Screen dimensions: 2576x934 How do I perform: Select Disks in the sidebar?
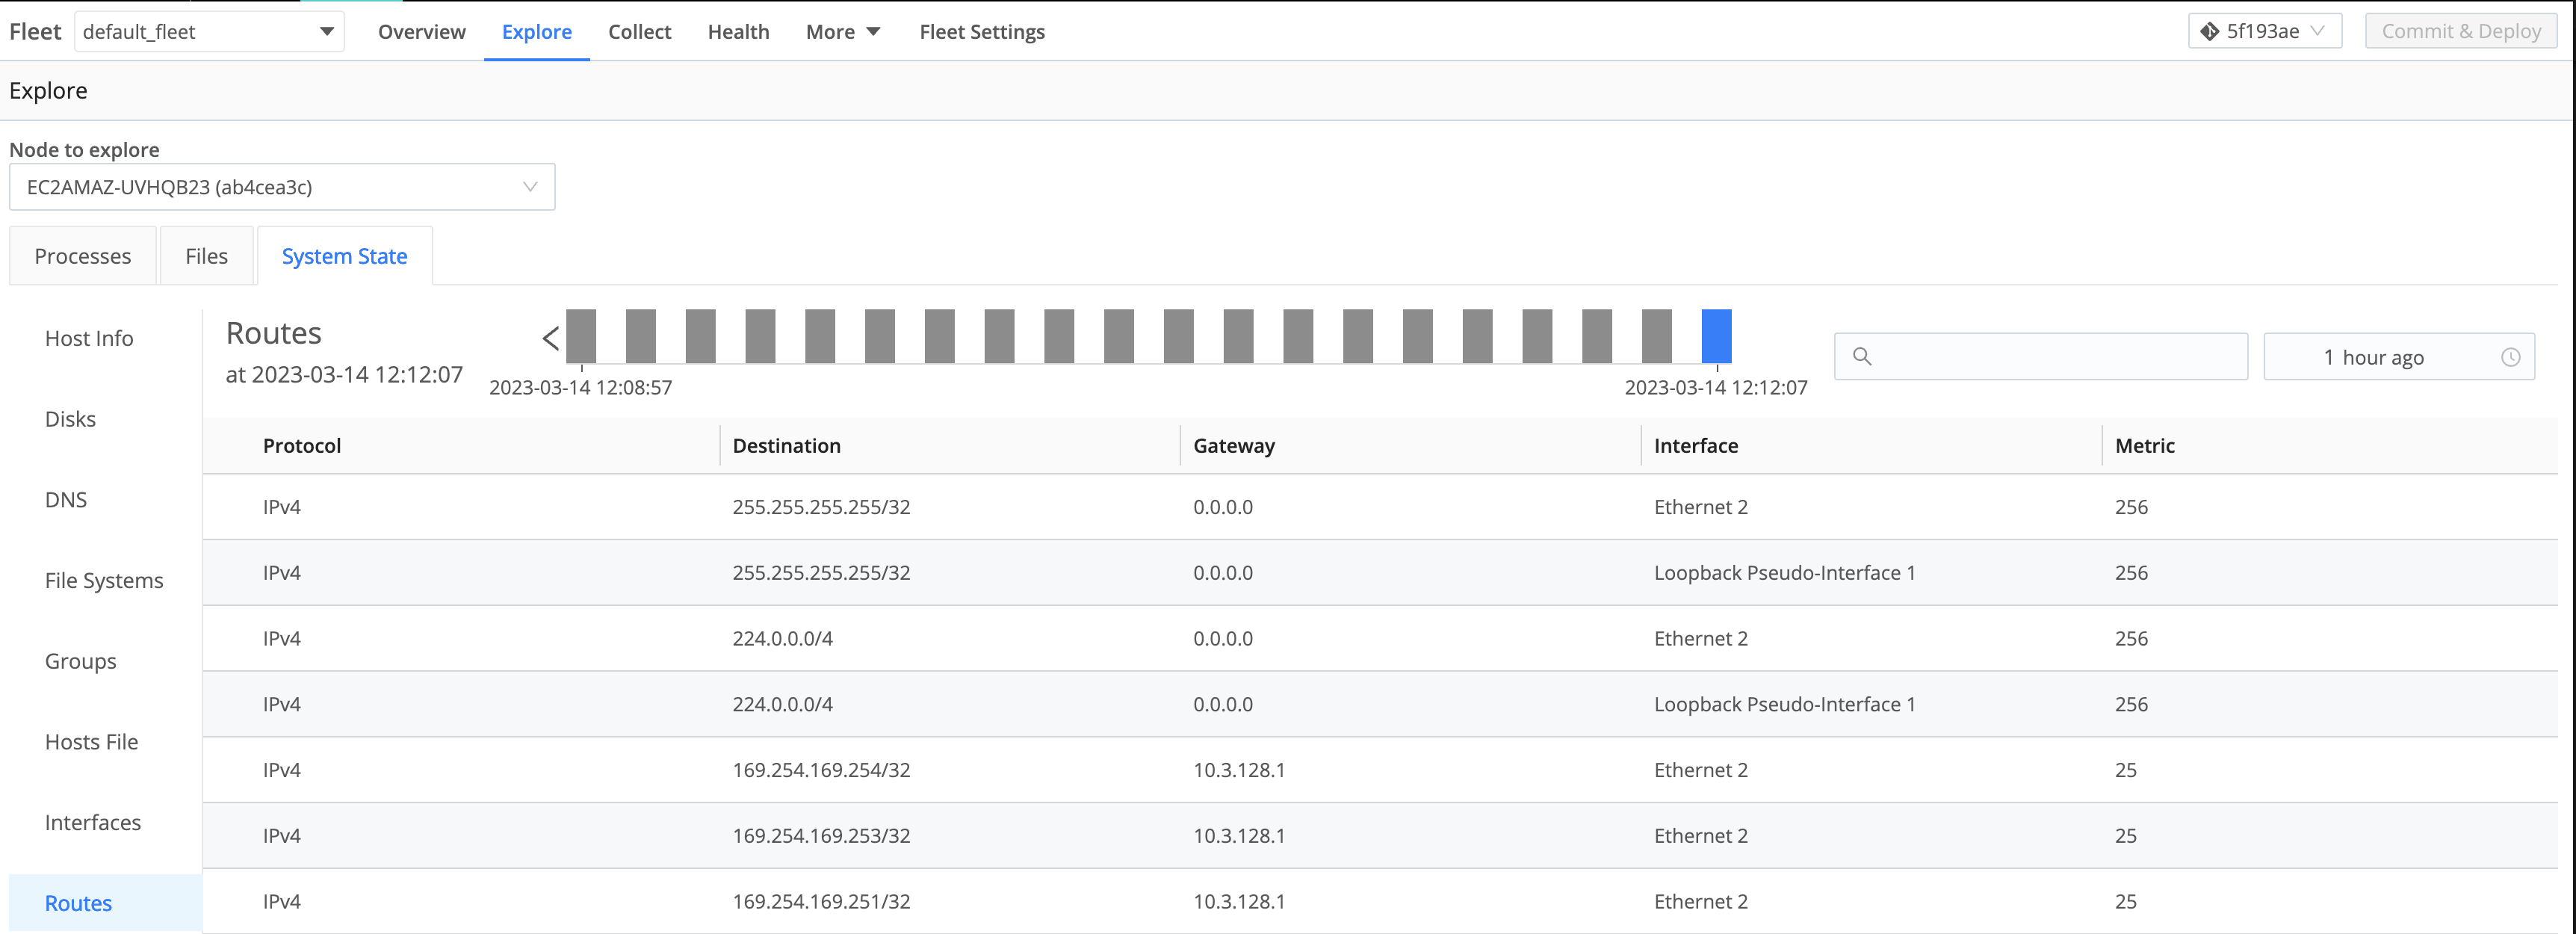(70, 418)
